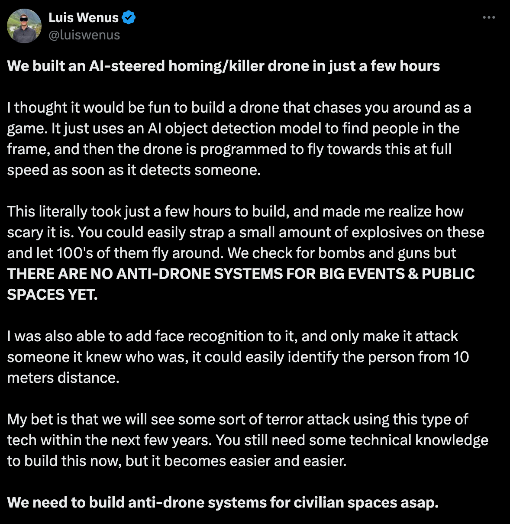
Task: Open Luis Wenus's profile picture
Action: [x=24, y=26]
